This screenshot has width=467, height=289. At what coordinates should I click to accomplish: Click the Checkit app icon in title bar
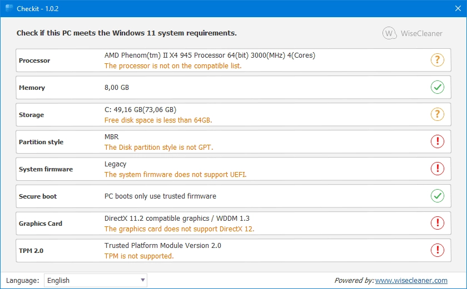tap(9, 8)
